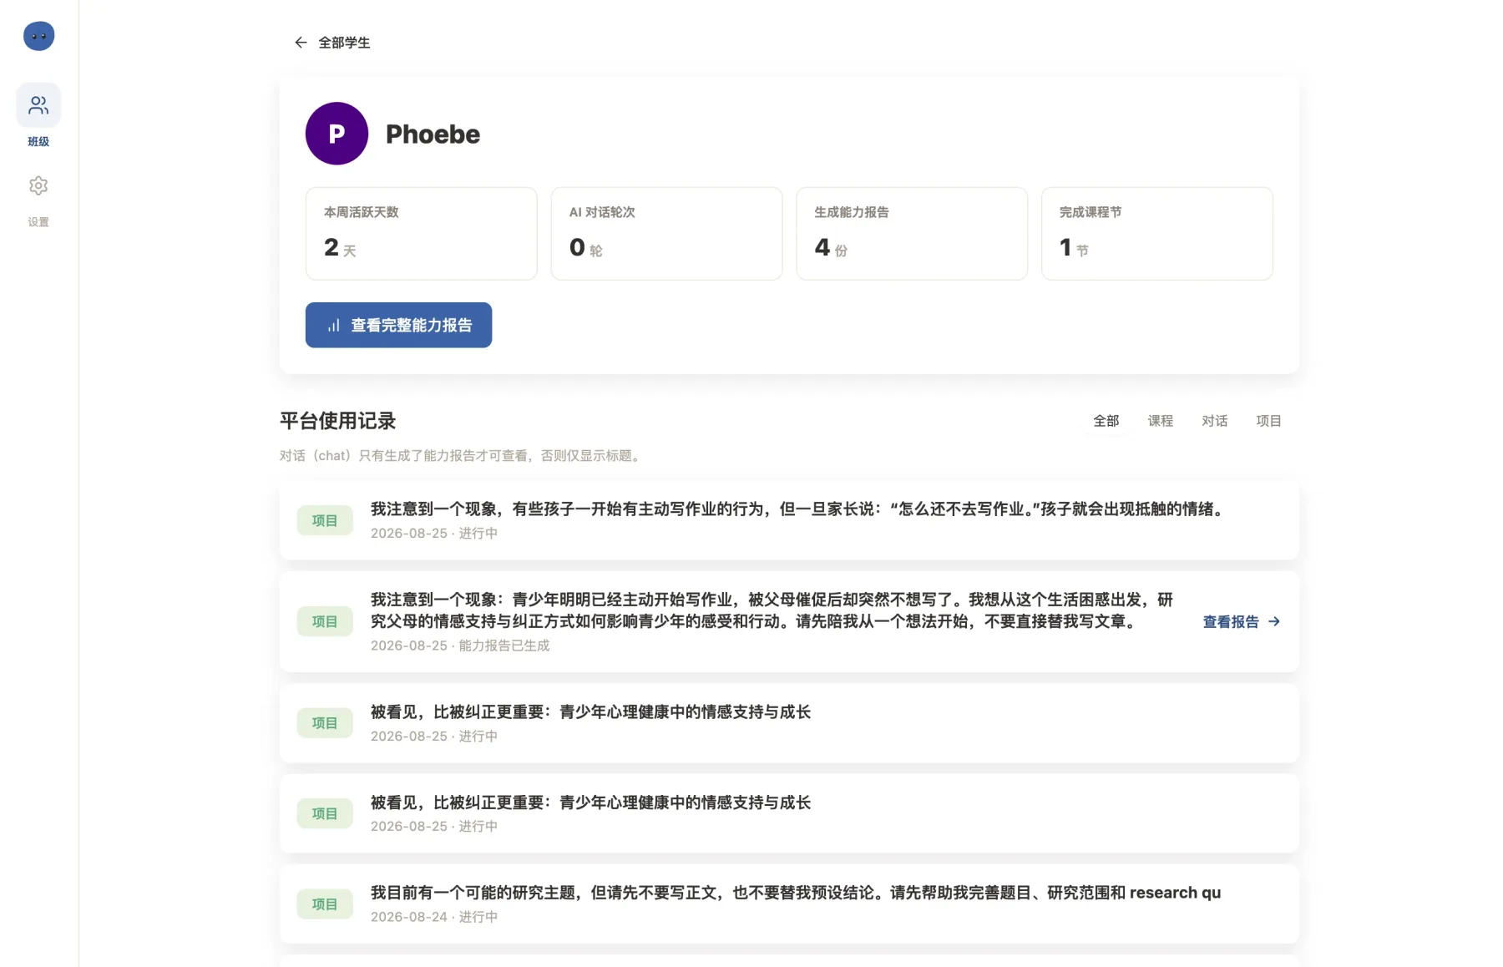Open the 本周活跃天数 stat card

(421, 233)
